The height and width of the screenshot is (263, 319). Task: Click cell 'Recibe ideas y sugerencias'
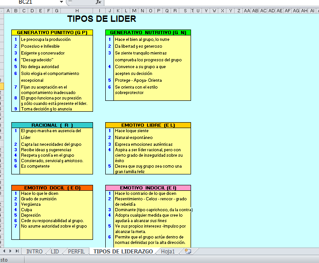tap(46, 150)
